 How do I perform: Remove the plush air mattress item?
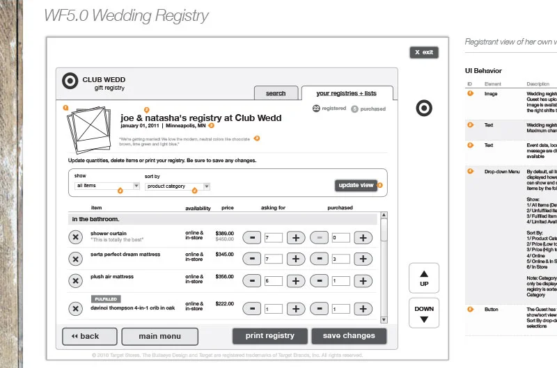coord(75,281)
